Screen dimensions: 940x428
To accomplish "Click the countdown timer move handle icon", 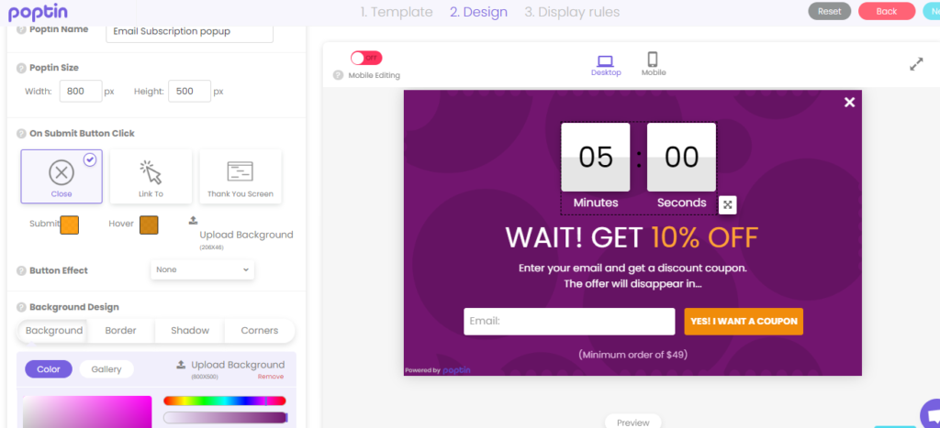I will [x=728, y=204].
